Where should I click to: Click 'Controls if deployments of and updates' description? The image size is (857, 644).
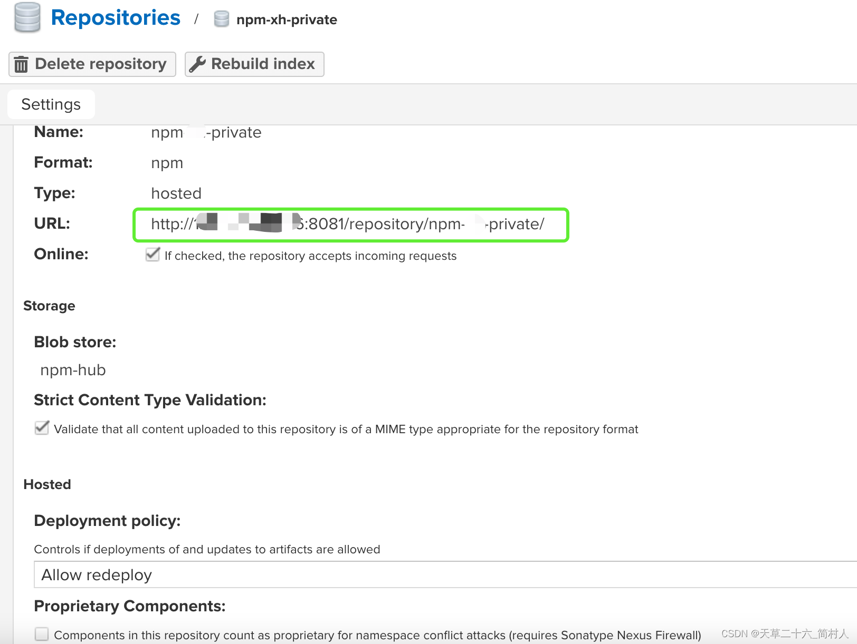tap(207, 550)
